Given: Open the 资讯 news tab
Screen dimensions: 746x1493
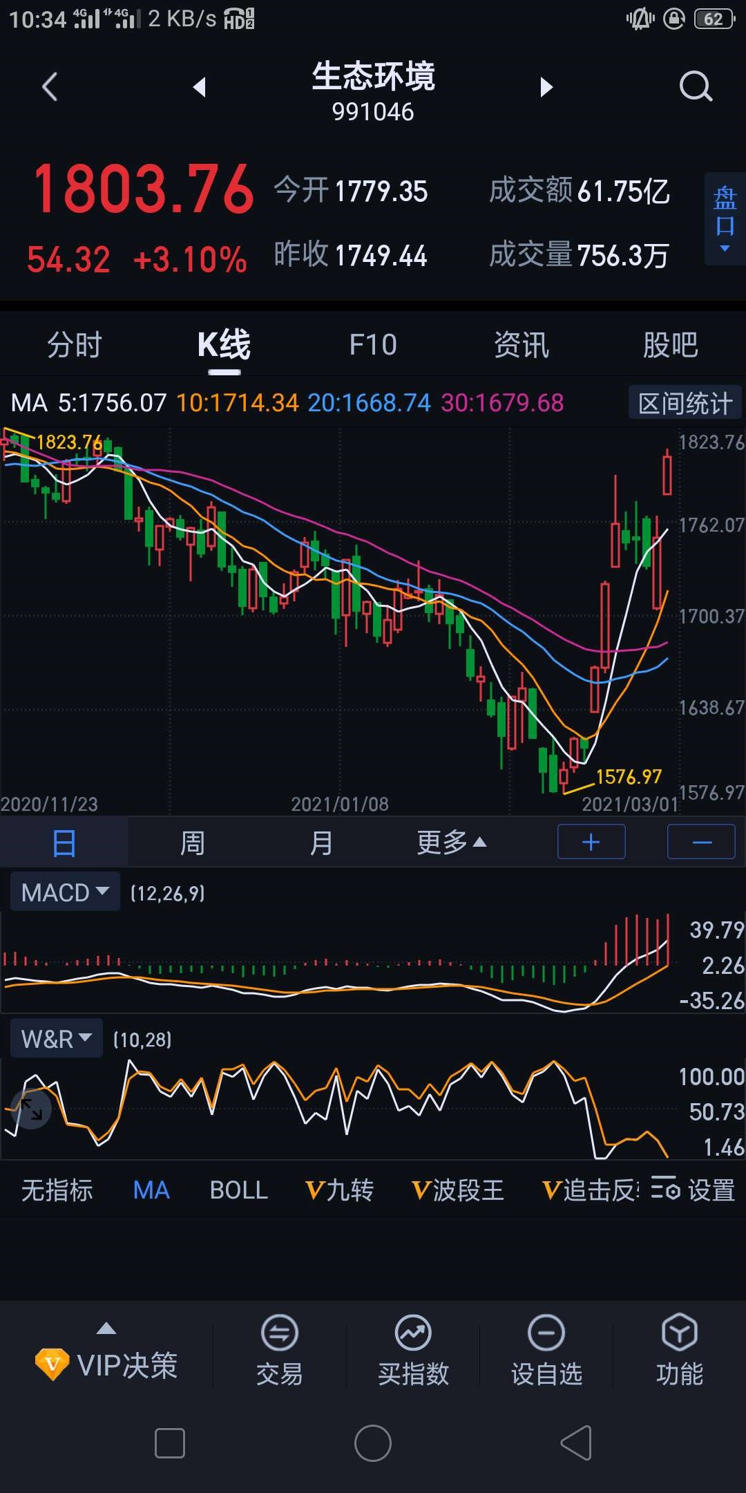Looking at the screenshot, I should click(x=522, y=344).
